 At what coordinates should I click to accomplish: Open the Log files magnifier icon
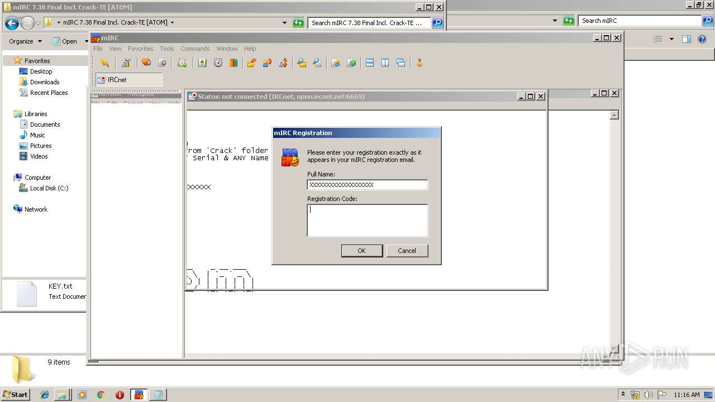(x=317, y=63)
